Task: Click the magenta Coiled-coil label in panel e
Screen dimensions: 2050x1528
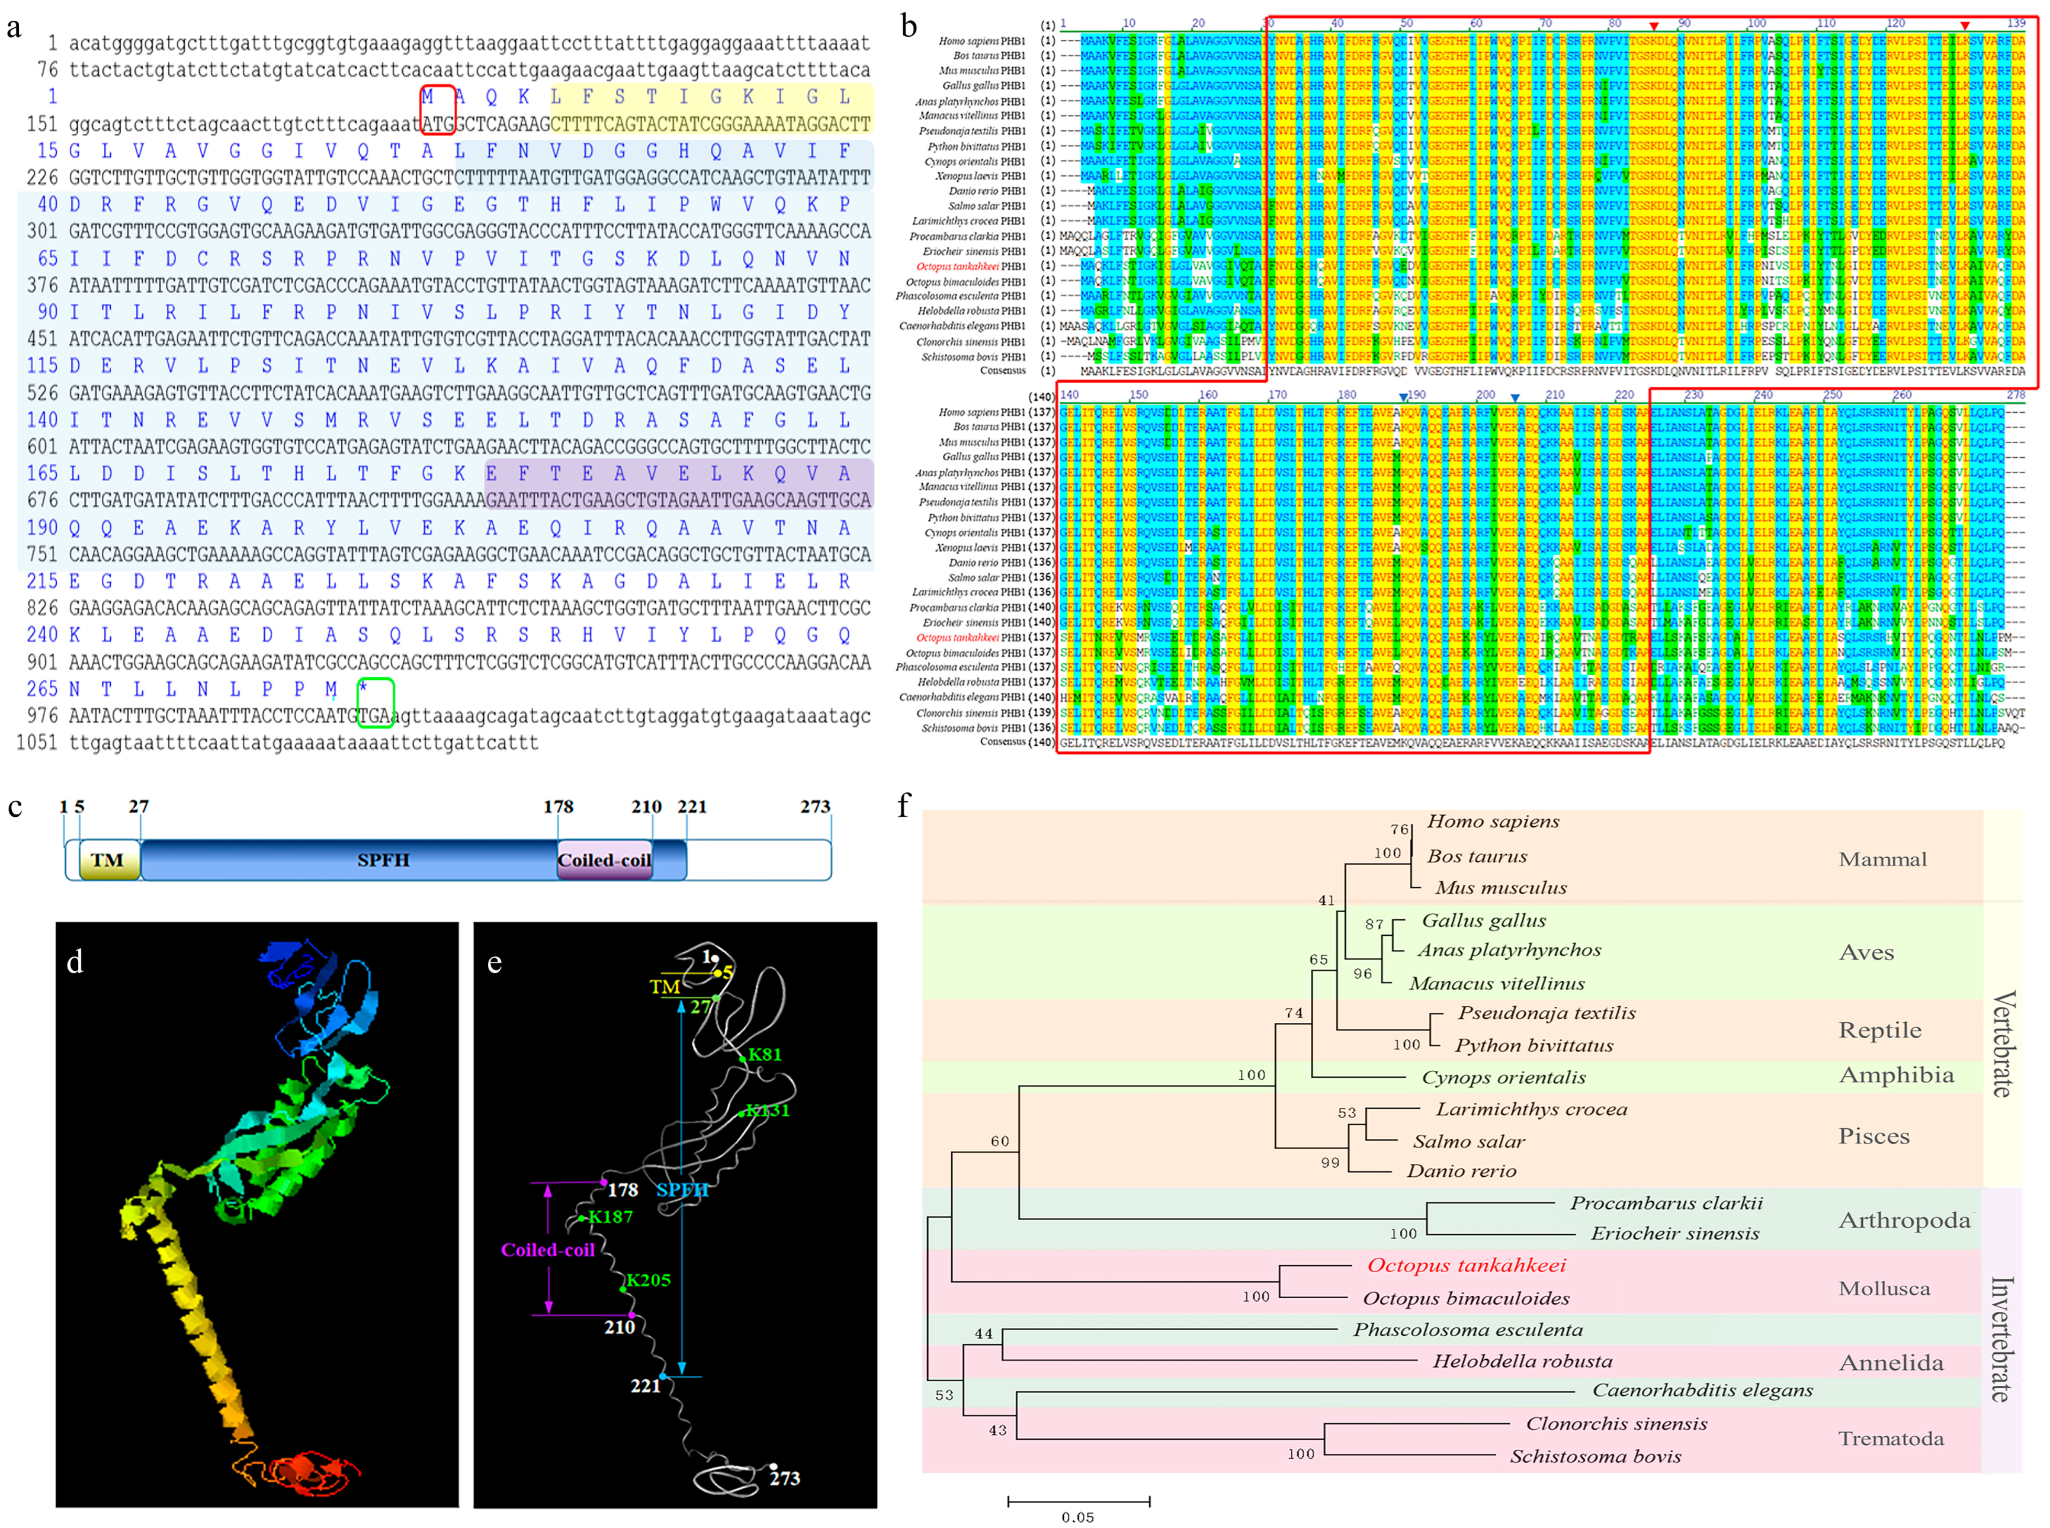Action: (547, 1250)
